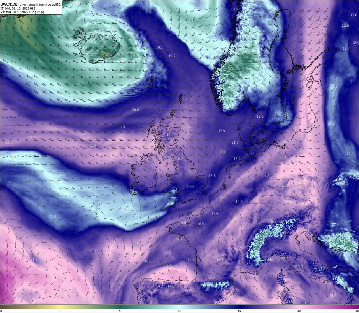Screen dimensions: 359x313
Task: Click the 19.1 value label
Action: pyautogui.click(x=159, y=48)
